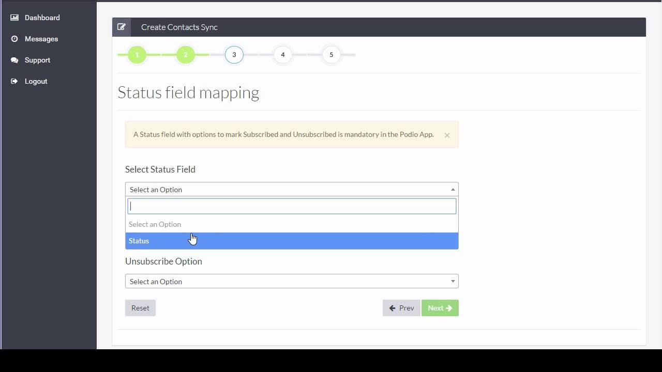662x372 pixels.
Task: Jump to wizard step 5
Action: [x=332, y=55]
